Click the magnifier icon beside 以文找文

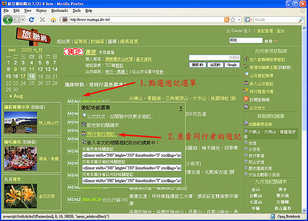83,117
